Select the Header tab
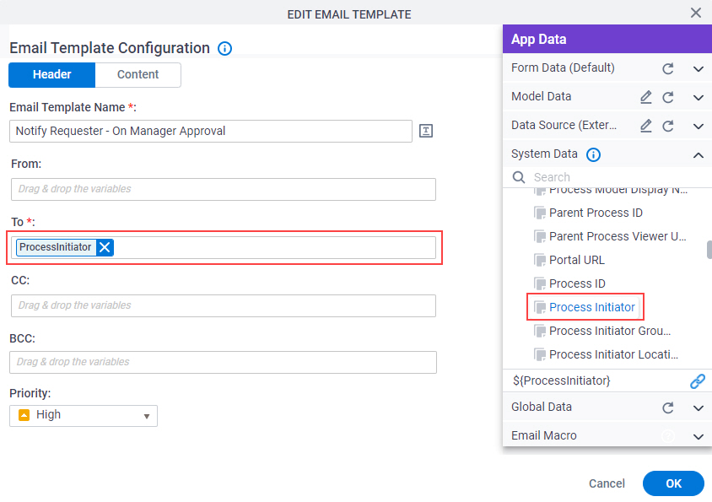Image resolution: width=712 pixels, height=502 pixels. tap(51, 74)
